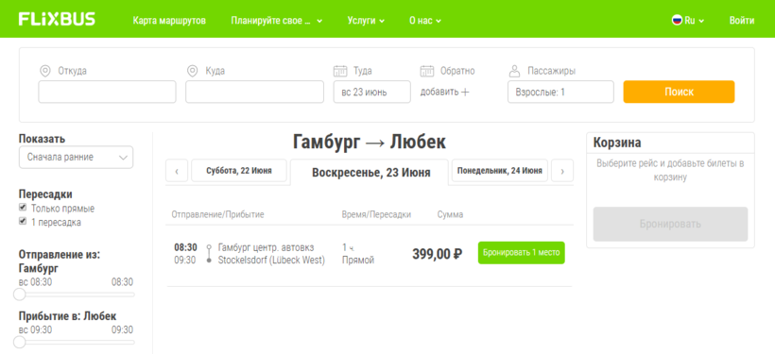Toggle the 1 пересадка checkbox
775x354 pixels.
pos(23,221)
